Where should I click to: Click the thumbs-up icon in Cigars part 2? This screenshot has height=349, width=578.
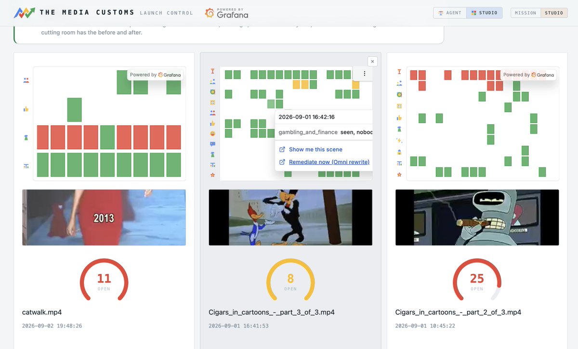tap(399, 117)
